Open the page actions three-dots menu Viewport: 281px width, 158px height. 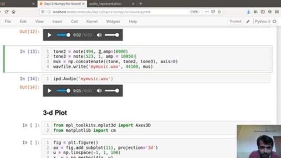[x=207, y=12]
